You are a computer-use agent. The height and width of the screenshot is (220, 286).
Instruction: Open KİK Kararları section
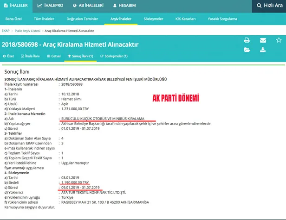pos(185,19)
